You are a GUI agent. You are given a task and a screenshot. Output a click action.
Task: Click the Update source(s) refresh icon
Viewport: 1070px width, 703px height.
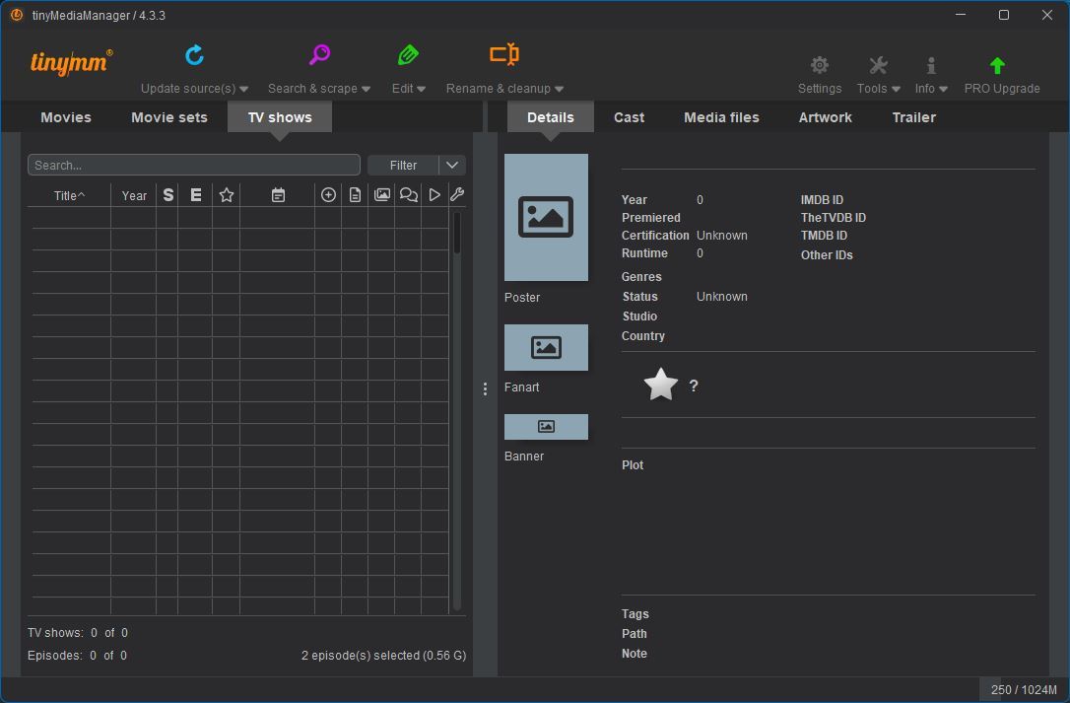click(194, 55)
